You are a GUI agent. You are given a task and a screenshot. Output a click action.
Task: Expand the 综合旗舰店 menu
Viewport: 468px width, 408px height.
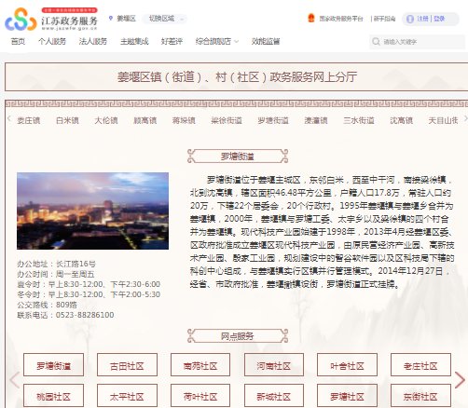pos(217,41)
